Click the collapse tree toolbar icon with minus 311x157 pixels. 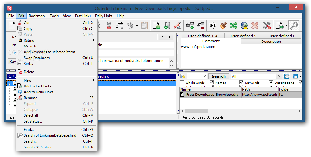click(x=200, y=26)
